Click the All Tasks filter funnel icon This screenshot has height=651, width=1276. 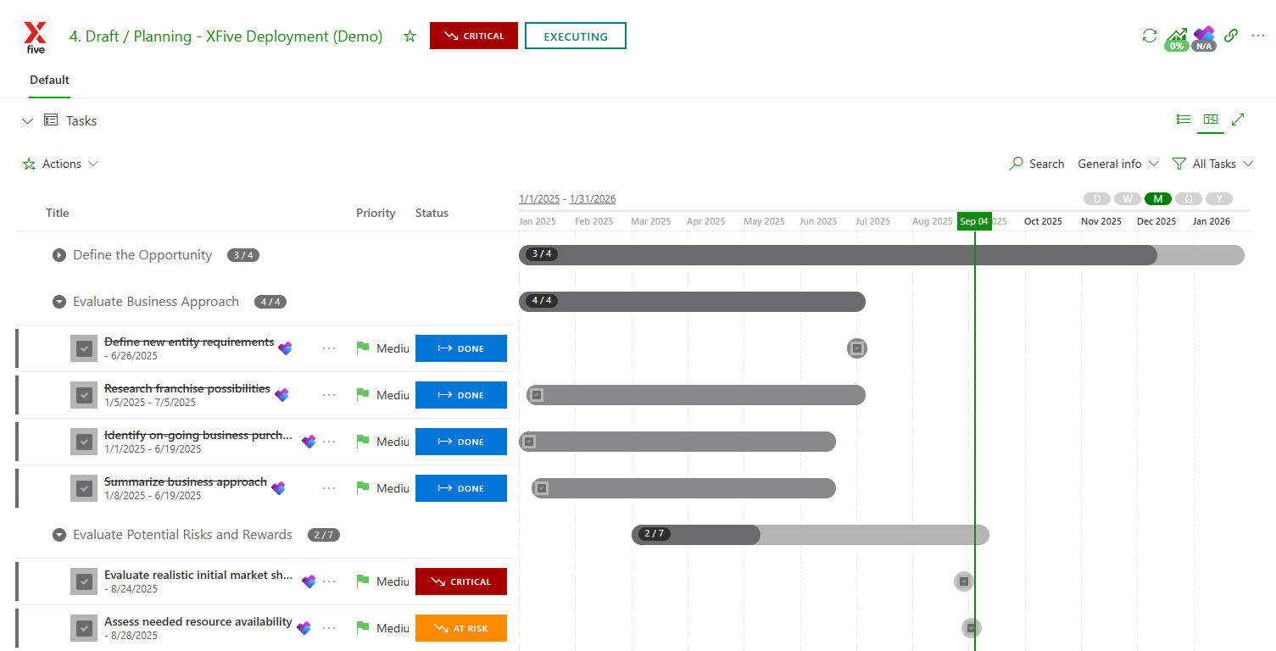[1178, 164]
